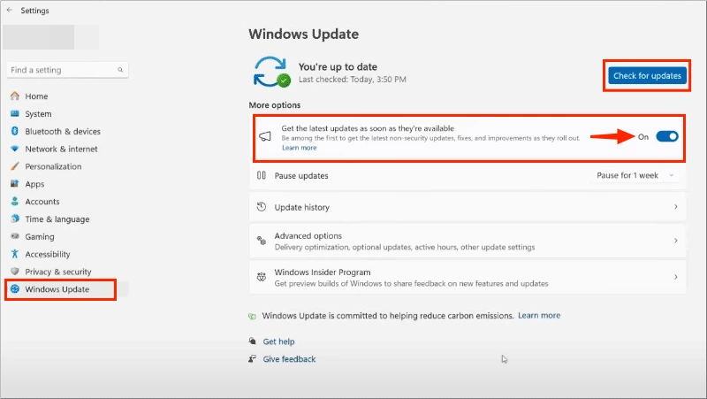This screenshot has width=707, height=399.
Task: Expand Windows Insider Program chevron
Action: (x=675, y=277)
